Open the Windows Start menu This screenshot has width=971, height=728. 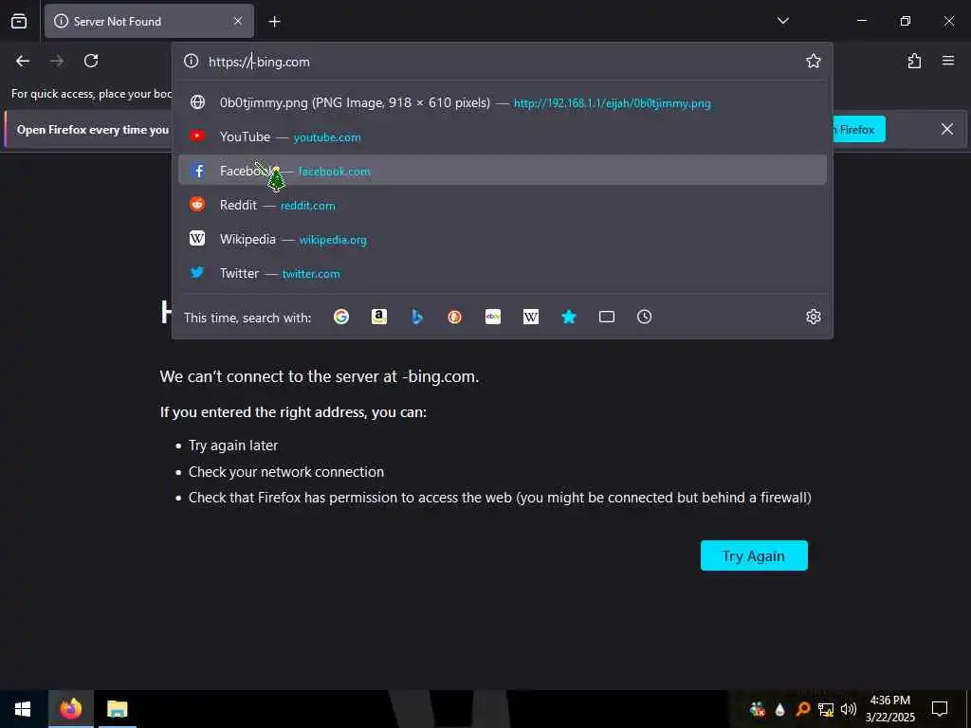pyautogui.click(x=23, y=709)
